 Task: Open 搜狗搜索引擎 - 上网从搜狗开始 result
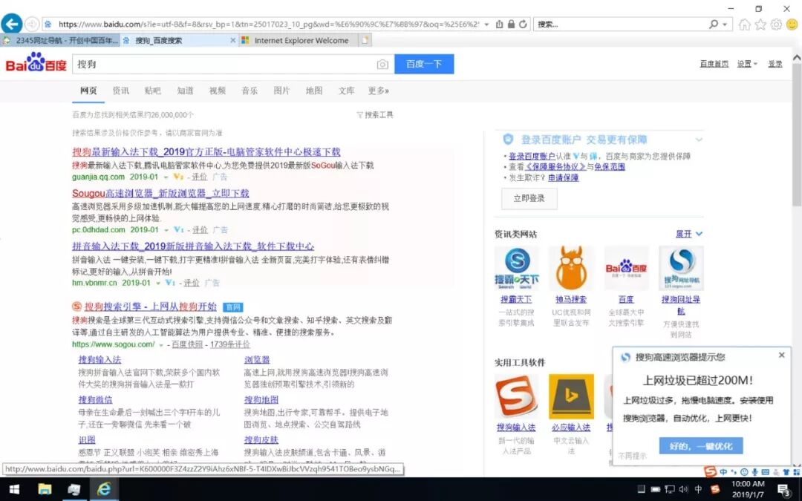(x=150, y=307)
